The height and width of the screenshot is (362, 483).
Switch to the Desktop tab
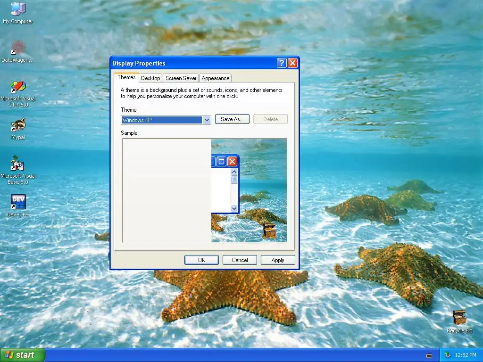(x=150, y=78)
